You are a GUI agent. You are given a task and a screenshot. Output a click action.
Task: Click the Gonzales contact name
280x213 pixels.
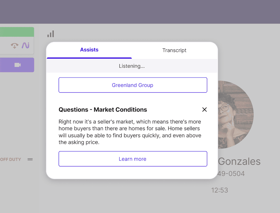coord(239,161)
